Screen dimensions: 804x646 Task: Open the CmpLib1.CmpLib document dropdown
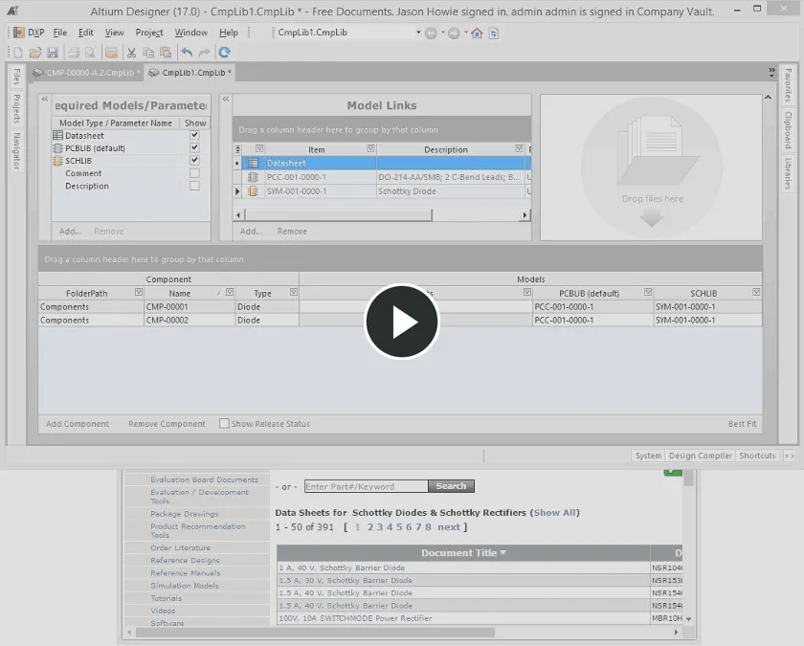point(418,33)
